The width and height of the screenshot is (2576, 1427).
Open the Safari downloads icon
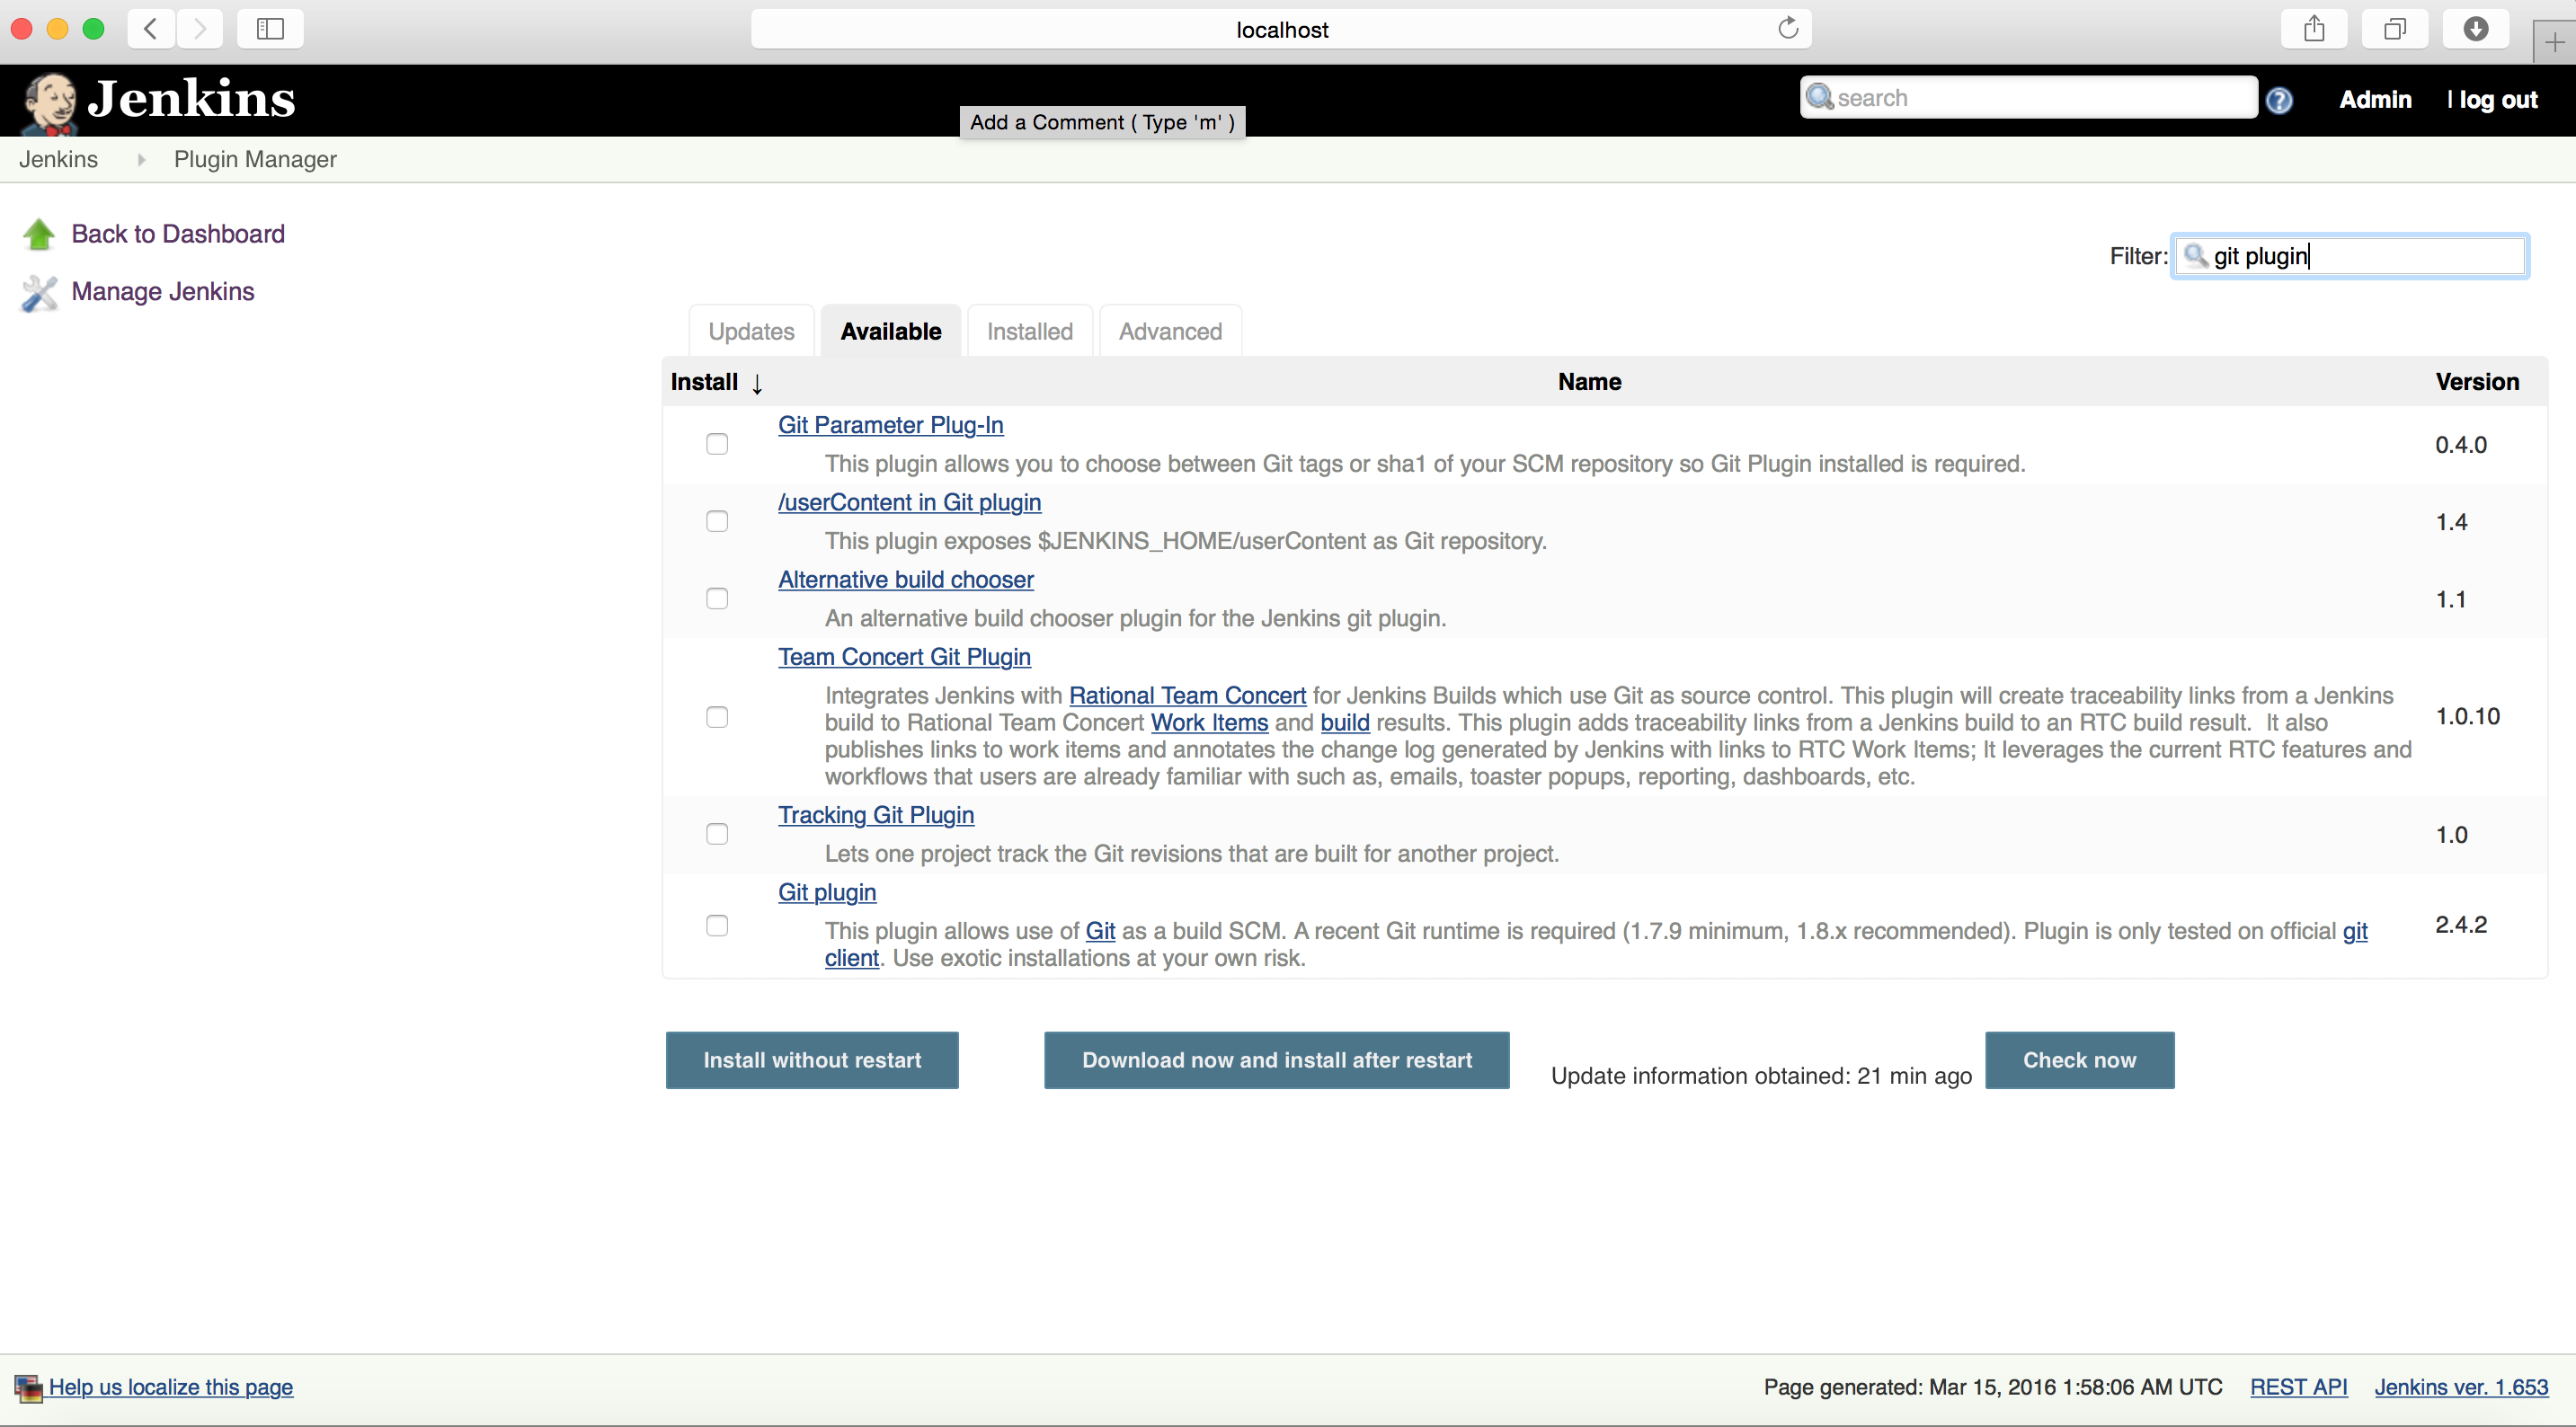[2475, 28]
